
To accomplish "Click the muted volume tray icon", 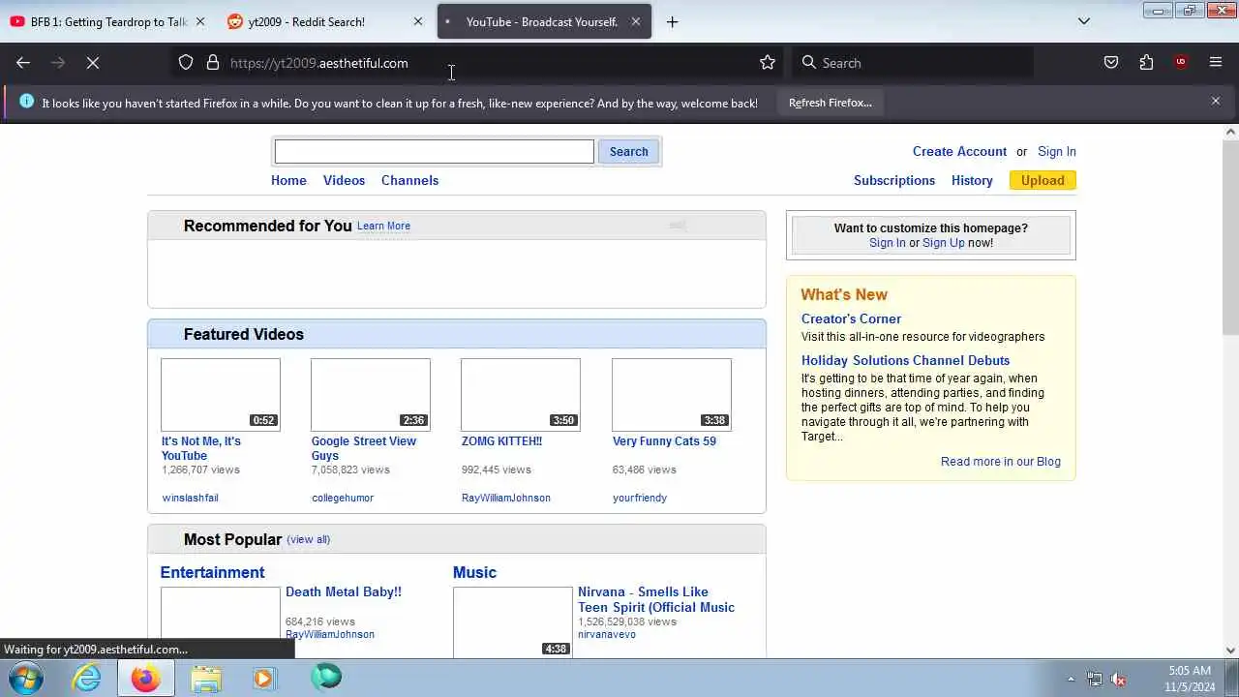I will click(x=1118, y=679).
